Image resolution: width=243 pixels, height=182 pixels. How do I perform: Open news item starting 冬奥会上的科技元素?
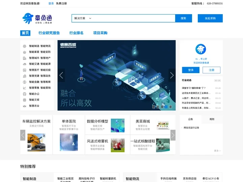coord(196,108)
